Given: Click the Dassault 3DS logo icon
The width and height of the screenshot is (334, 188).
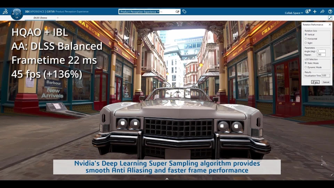Looking at the screenshot, I should click(5, 11).
